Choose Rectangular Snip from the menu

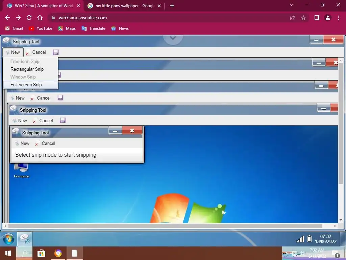[27, 69]
